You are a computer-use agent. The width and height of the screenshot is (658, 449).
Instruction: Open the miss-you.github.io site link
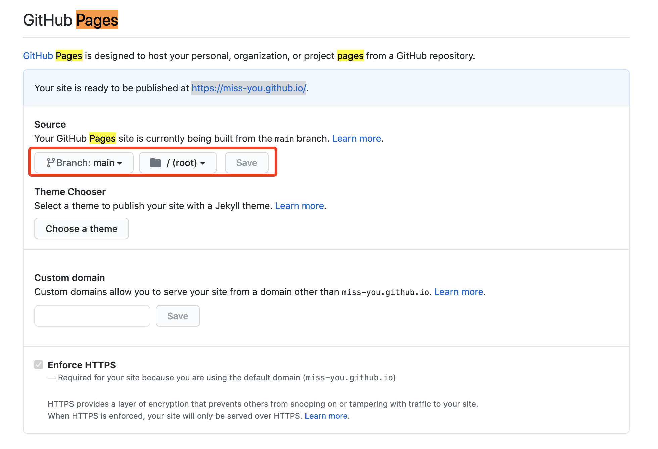tap(249, 88)
